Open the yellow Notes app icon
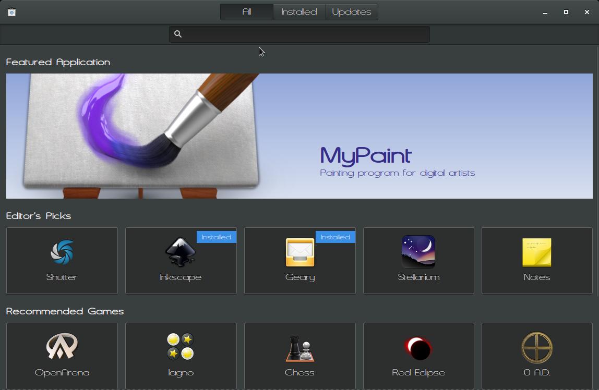This screenshot has width=599, height=390. 537,252
